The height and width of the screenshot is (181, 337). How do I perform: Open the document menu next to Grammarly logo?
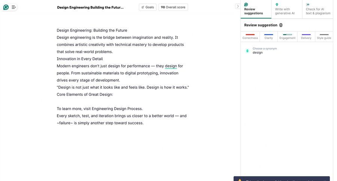13,7
